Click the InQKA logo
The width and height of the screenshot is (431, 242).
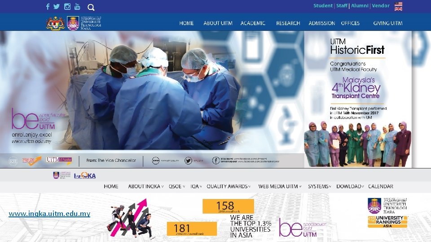(85, 176)
